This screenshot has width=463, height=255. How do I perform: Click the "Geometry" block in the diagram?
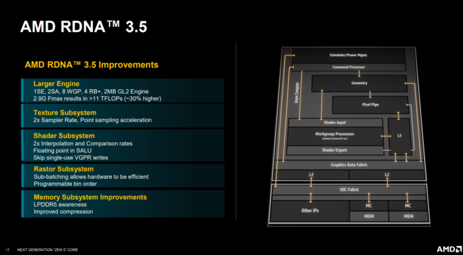pyautogui.click(x=359, y=83)
